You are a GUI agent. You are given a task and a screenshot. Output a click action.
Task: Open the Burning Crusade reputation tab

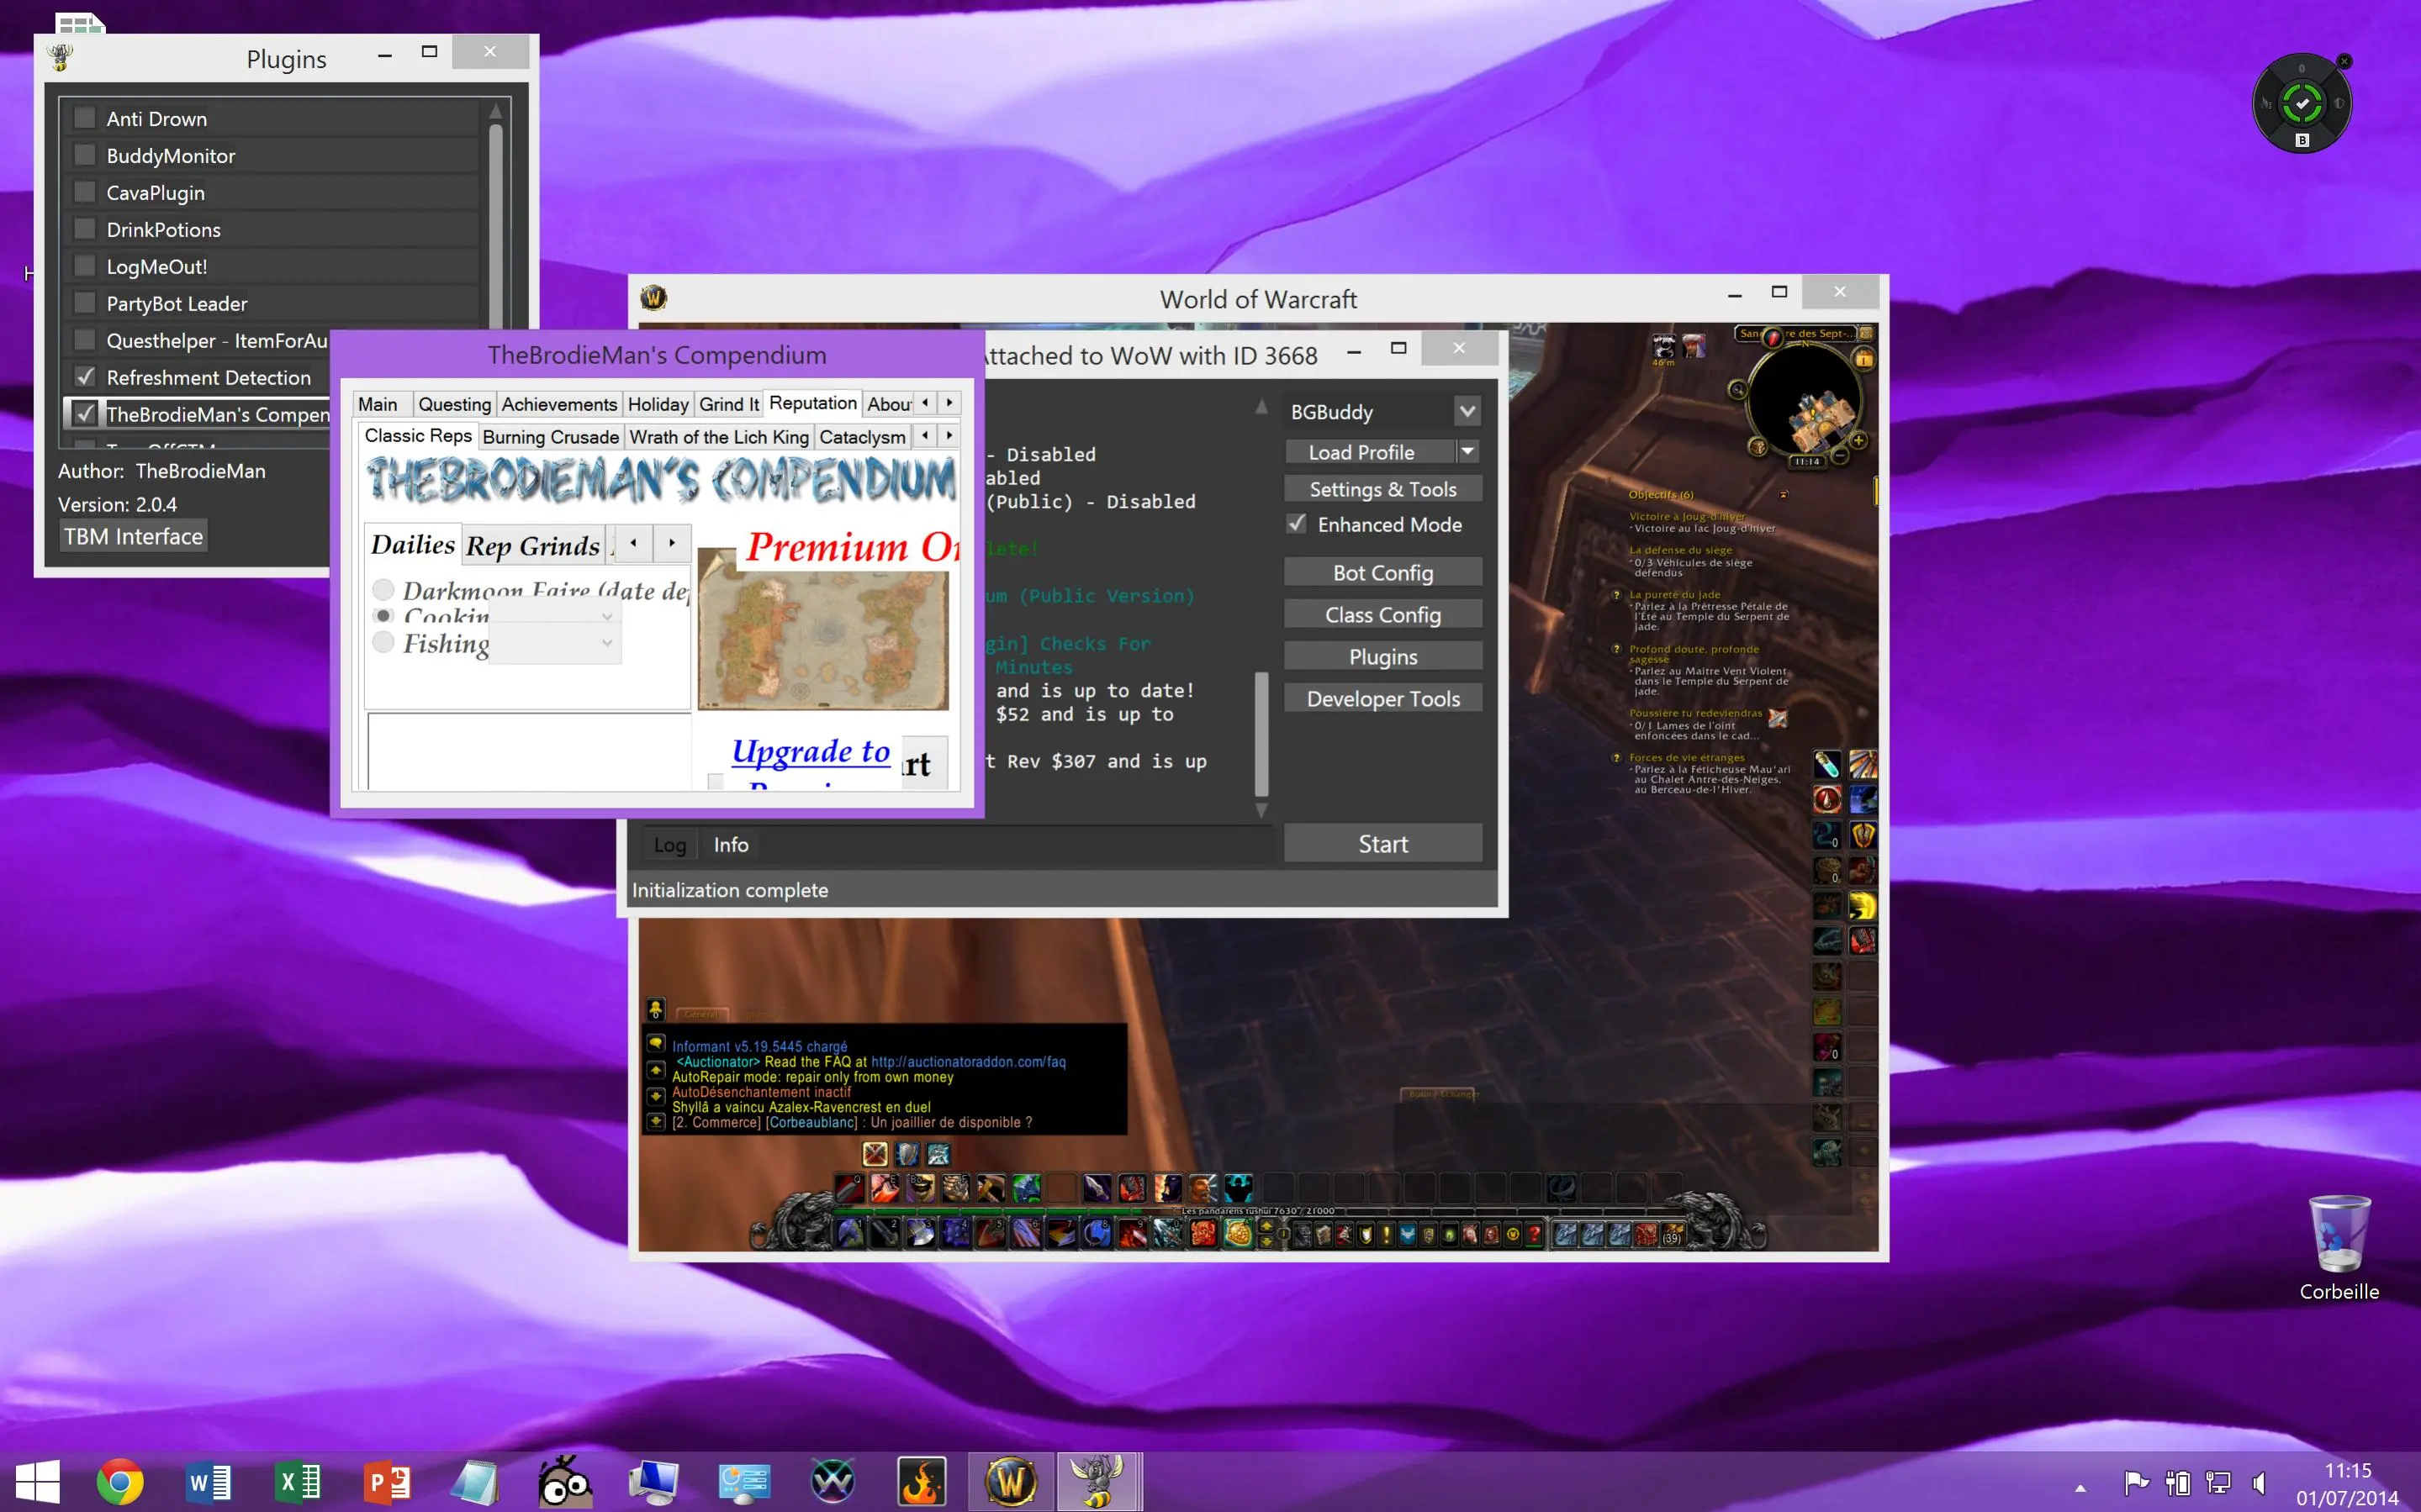coord(550,437)
